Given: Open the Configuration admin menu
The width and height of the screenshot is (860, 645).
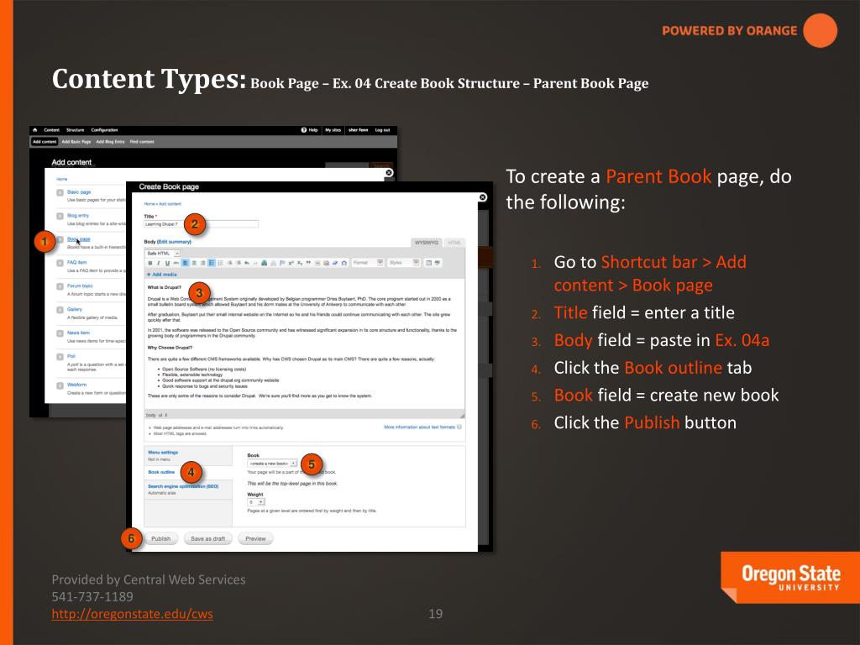Looking at the screenshot, I should [x=104, y=130].
